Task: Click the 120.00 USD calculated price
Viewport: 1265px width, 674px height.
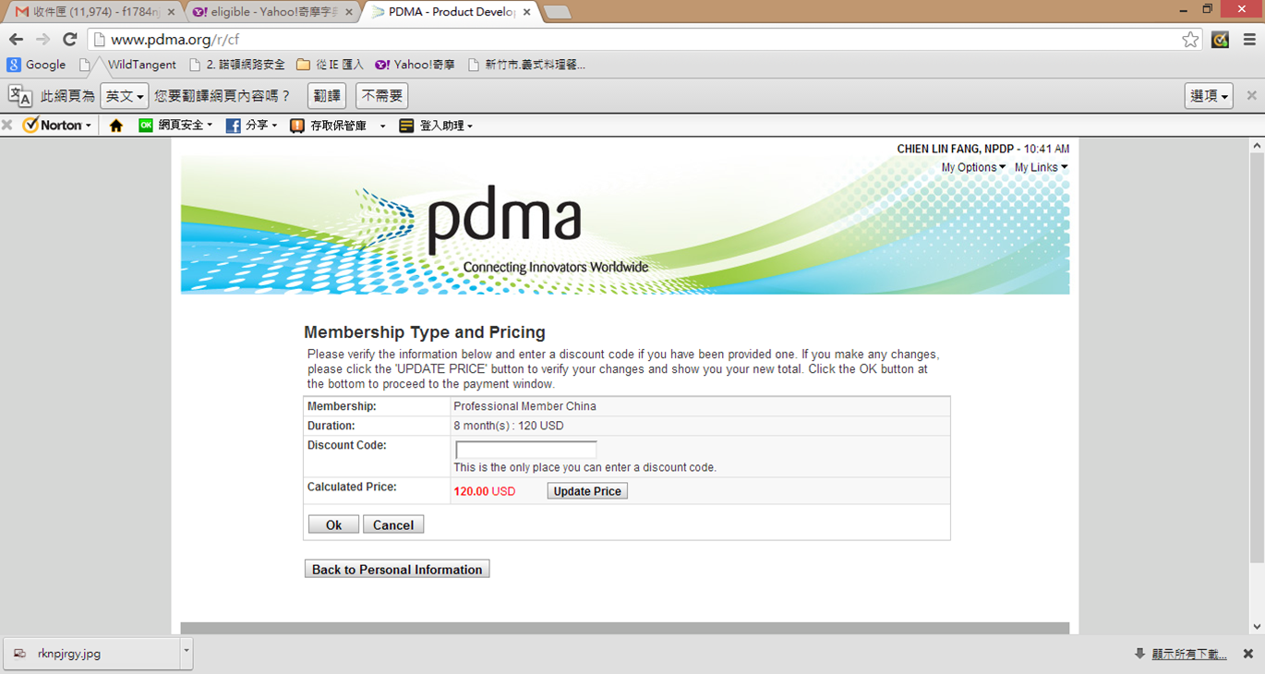Action: [x=485, y=491]
